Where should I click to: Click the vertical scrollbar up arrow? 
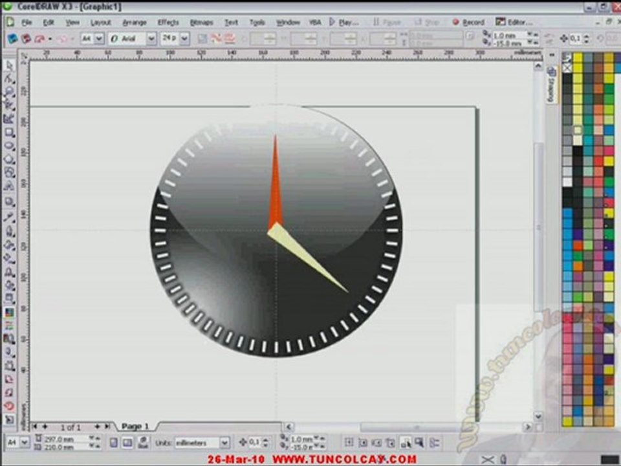[x=538, y=66]
